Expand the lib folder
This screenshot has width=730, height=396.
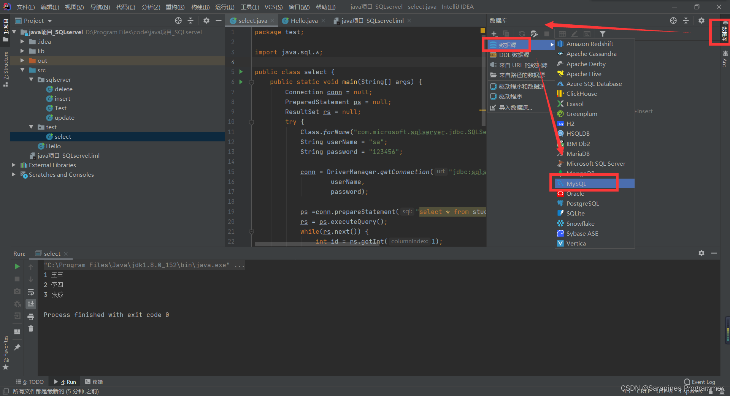(22, 51)
